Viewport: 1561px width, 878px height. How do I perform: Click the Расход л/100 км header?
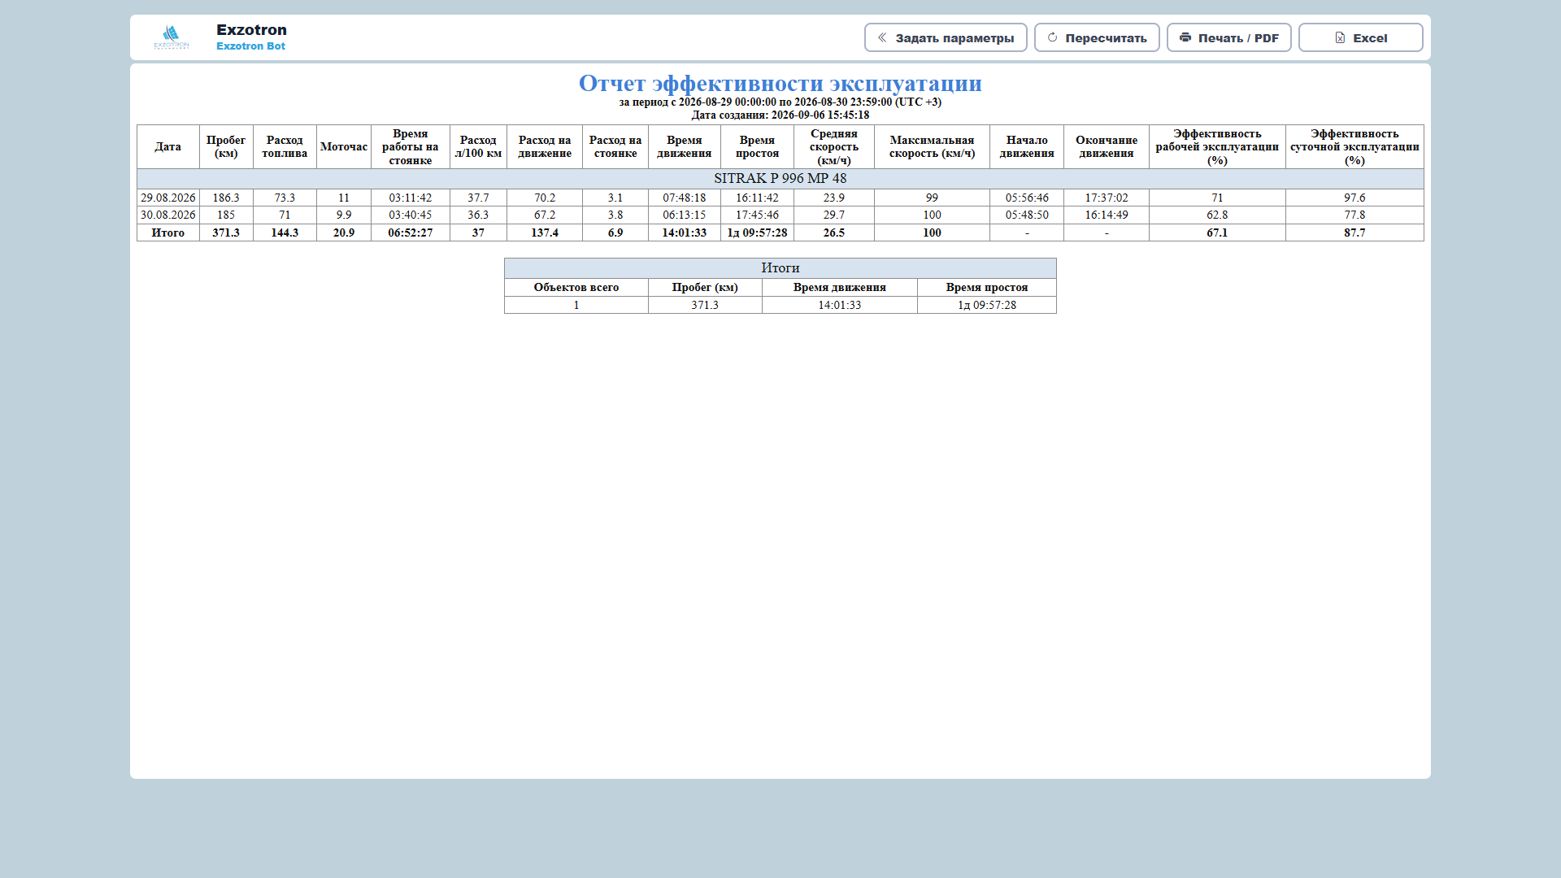tap(478, 146)
